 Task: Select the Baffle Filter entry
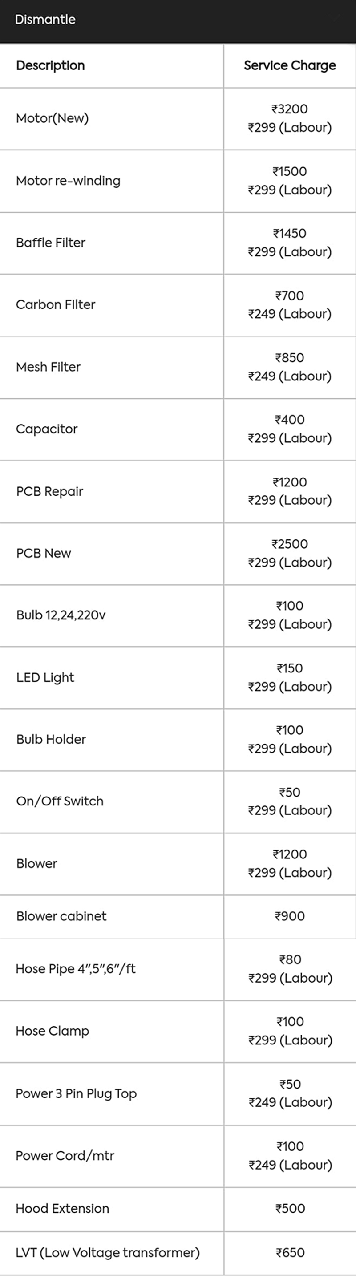click(x=51, y=243)
